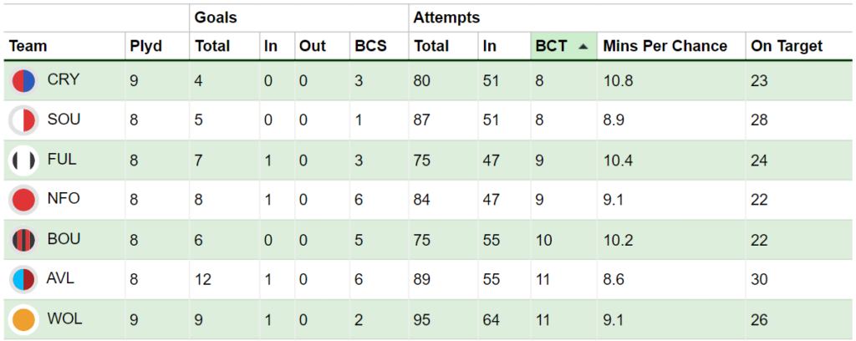The width and height of the screenshot is (856, 341).
Task: Click Goals Total column header
Action: coord(211,46)
